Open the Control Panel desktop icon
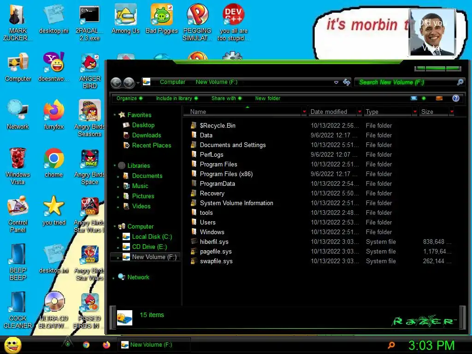Screen dimensions: 472x354 click(18, 214)
